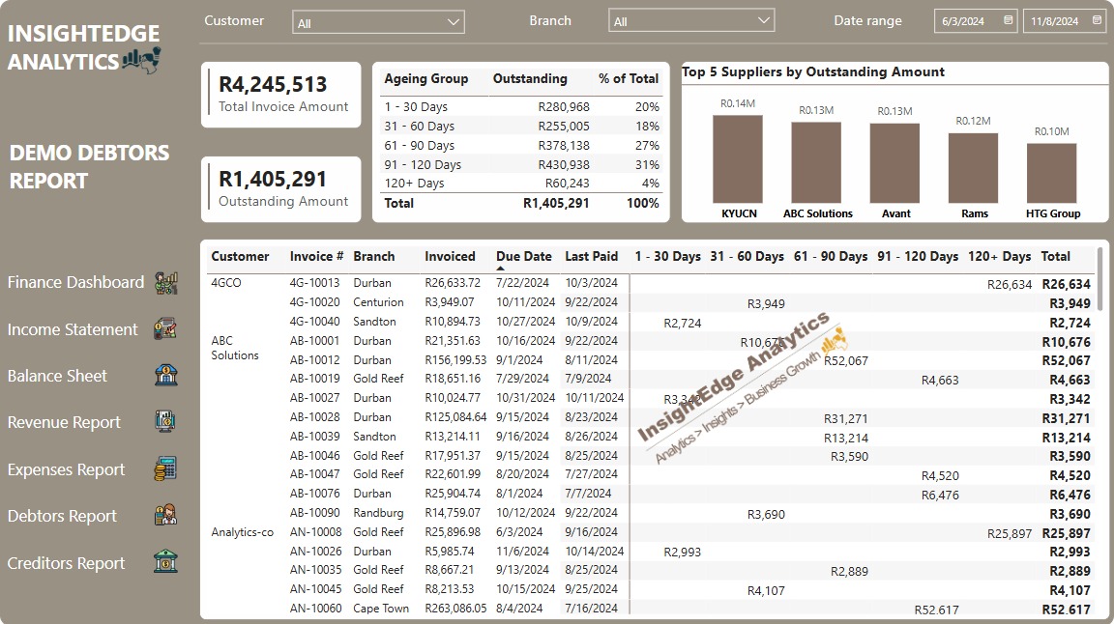Click the table vertical scrollbar
This screenshot has height=624, width=1114.
1100,280
